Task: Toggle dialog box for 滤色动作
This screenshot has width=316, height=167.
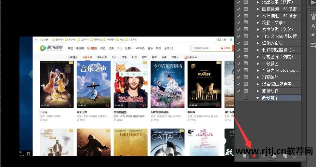Action: click(x=246, y=91)
